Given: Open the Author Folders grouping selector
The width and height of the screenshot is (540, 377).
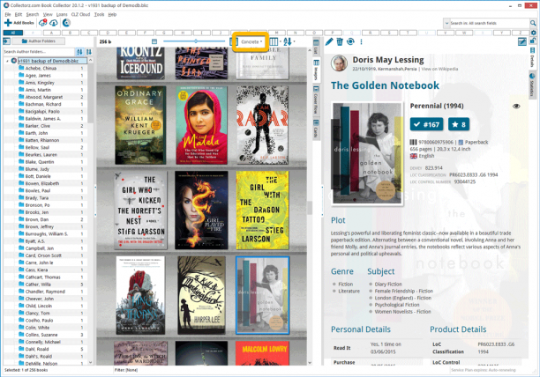Looking at the screenshot, I should pos(38,41).
